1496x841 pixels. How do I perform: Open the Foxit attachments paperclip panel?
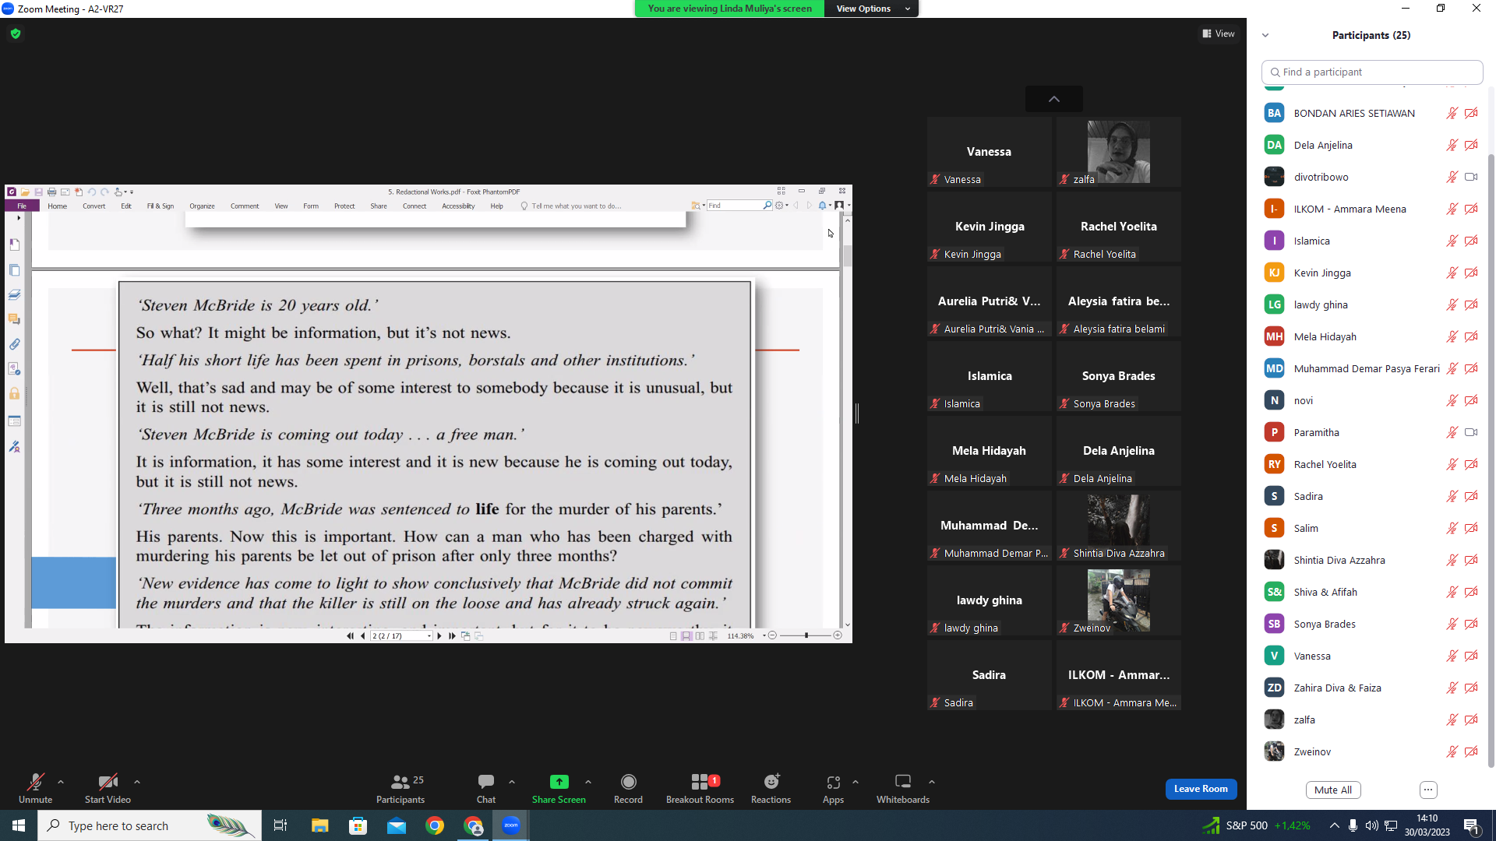pos(14,344)
